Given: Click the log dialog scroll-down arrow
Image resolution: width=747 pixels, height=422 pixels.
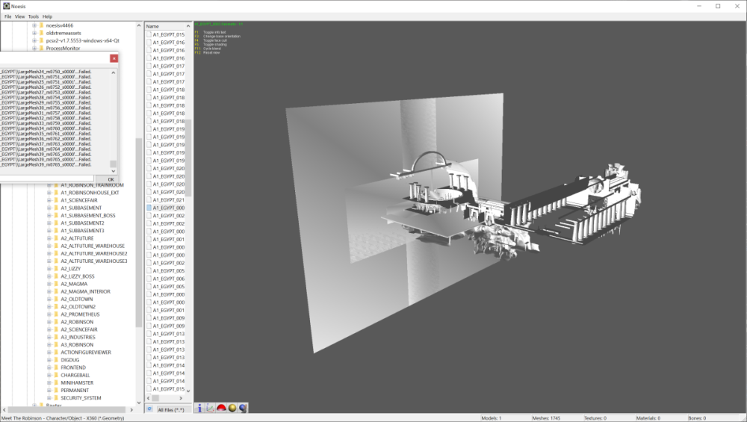Looking at the screenshot, I should point(114,170).
